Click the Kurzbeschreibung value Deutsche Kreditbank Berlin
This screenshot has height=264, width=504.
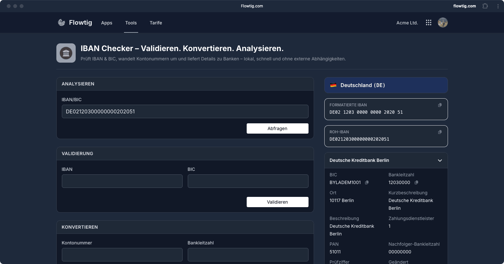411,204
